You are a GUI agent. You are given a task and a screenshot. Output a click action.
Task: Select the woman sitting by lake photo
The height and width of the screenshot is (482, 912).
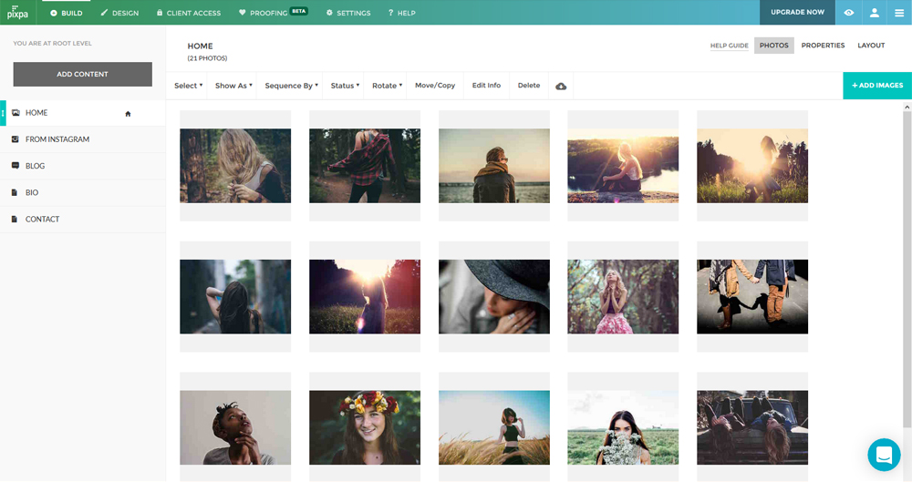pyautogui.click(x=623, y=166)
